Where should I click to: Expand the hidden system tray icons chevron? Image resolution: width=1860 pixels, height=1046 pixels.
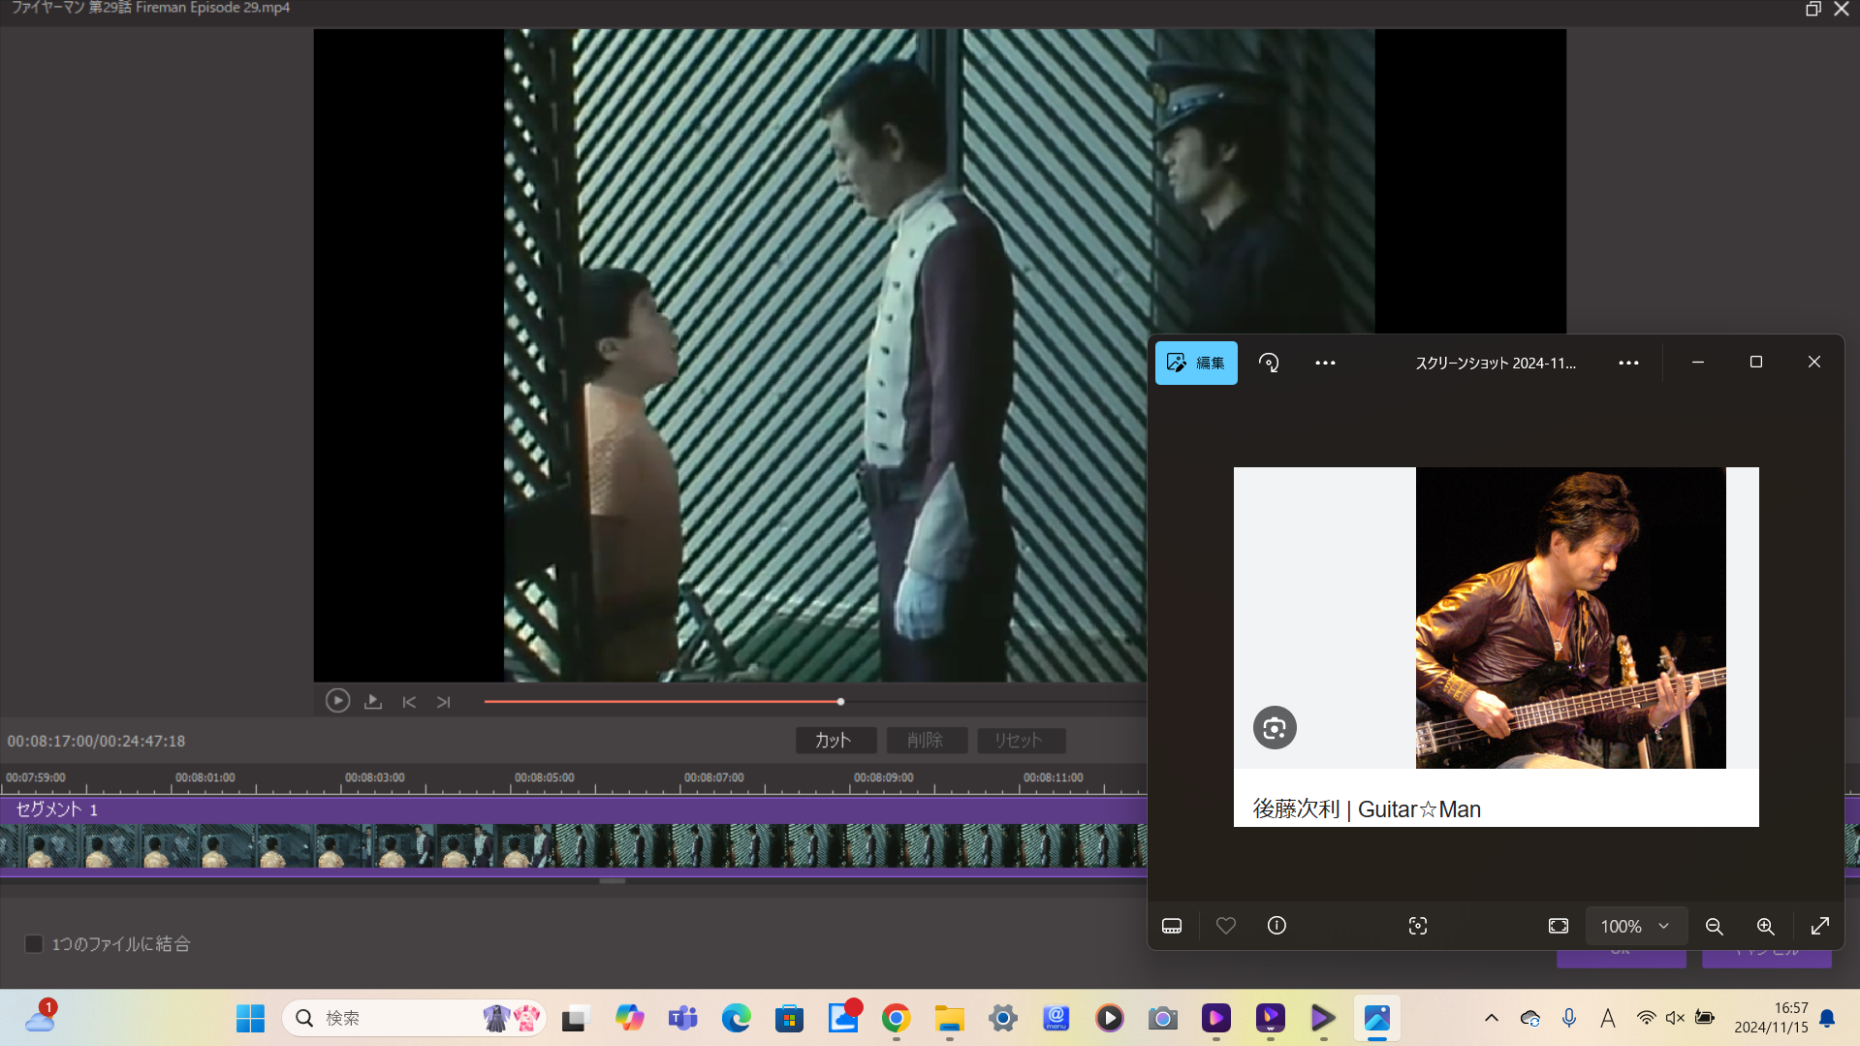point(1492,1018)
